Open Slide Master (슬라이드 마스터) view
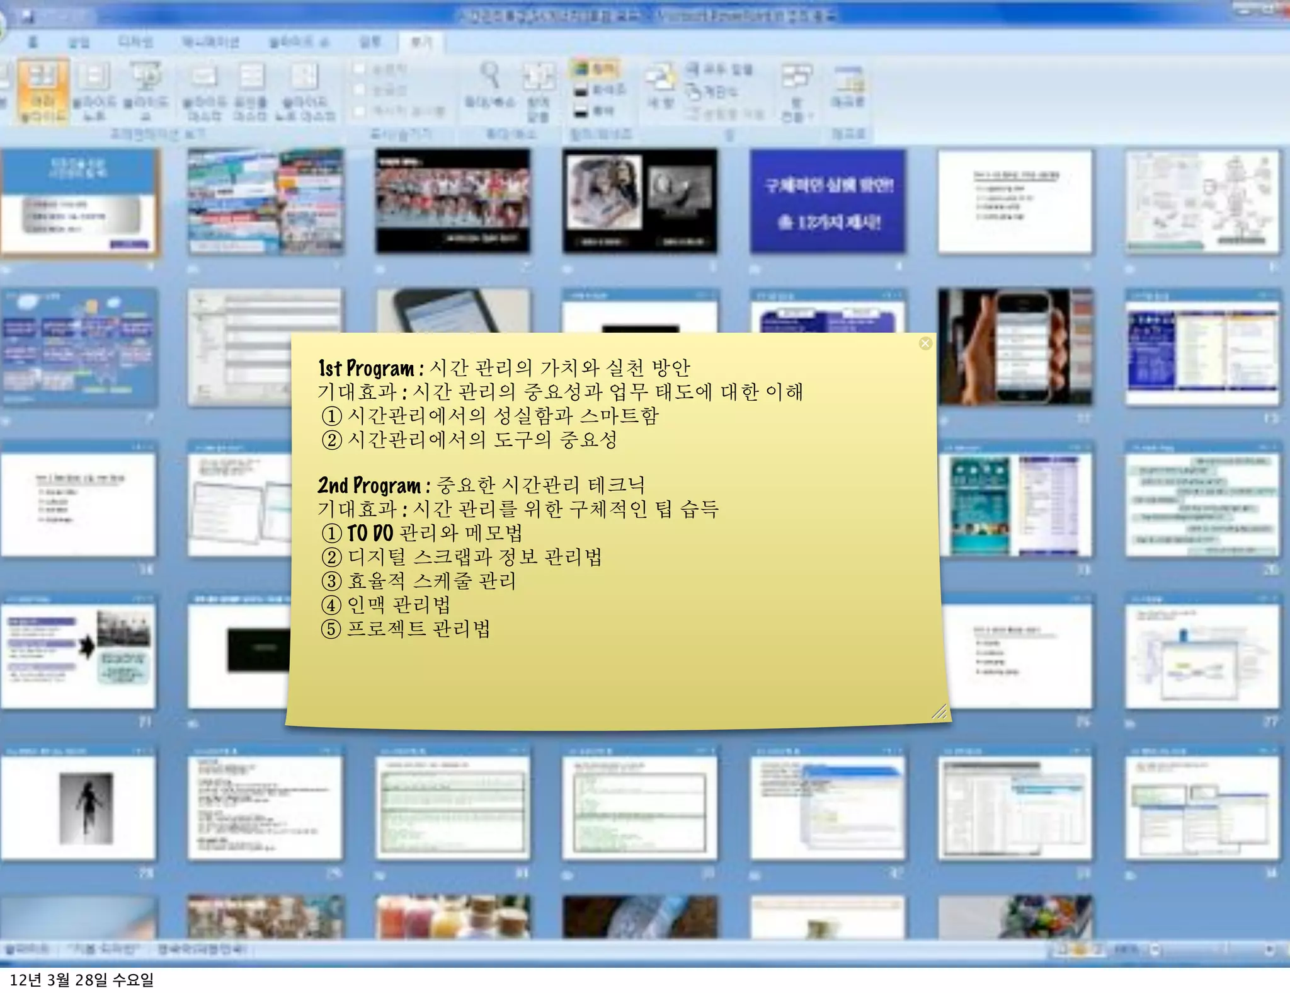The height and width of the screenshot is (993, 1290). [x=204, y=91]
